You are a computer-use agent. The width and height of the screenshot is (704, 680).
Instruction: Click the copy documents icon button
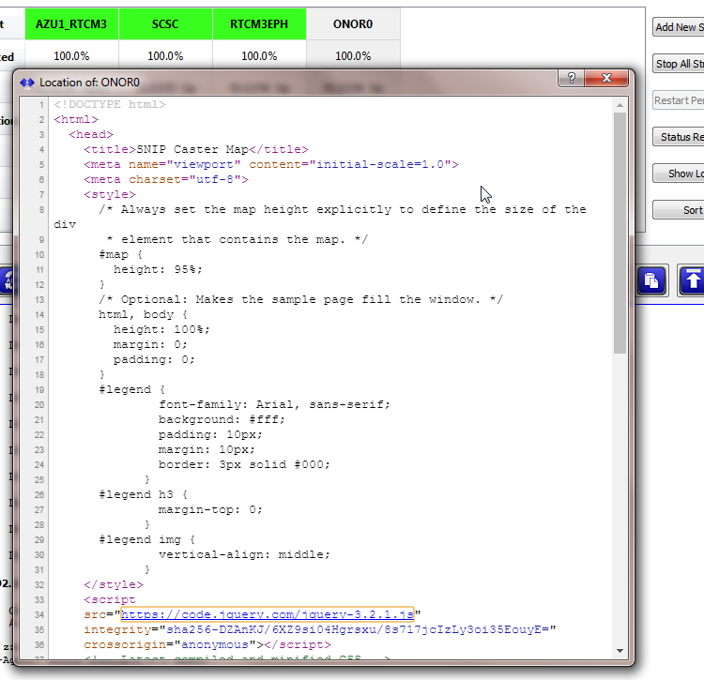(651, 280)
